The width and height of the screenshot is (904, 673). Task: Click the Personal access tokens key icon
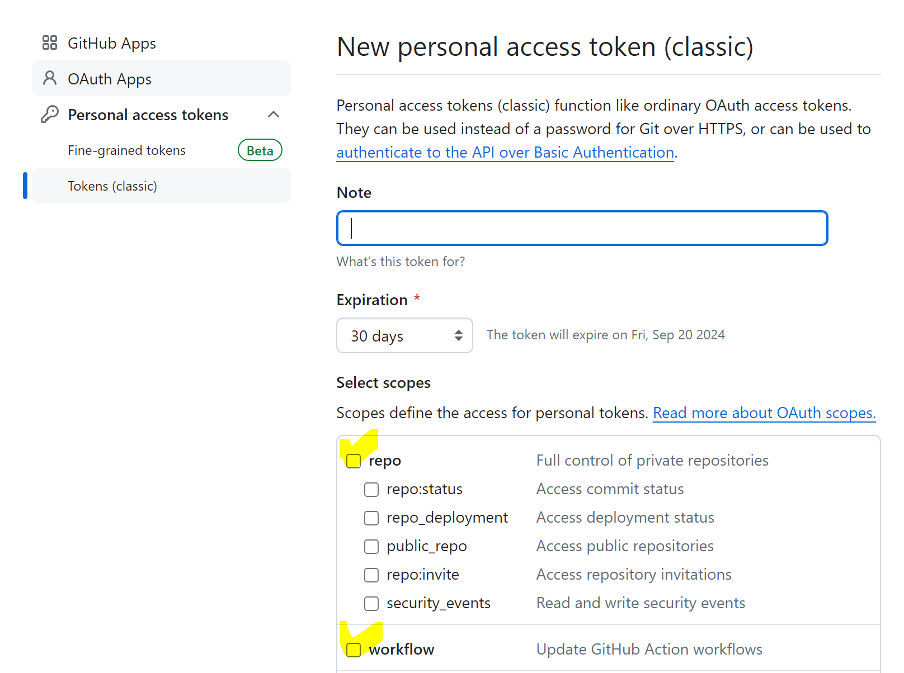coord(50,115)
